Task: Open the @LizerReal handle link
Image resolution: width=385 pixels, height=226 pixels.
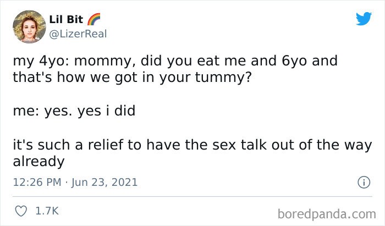Action: point(79,34)
